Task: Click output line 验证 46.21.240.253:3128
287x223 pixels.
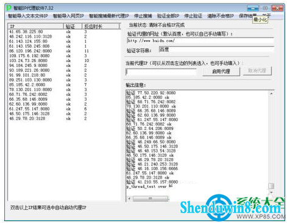Action: tap(152, 164)
